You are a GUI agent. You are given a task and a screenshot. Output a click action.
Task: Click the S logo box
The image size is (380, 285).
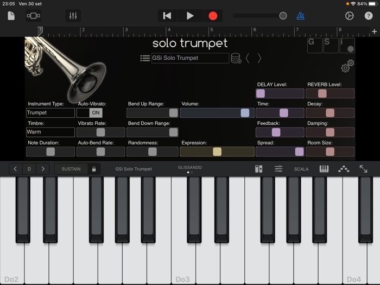331,45
